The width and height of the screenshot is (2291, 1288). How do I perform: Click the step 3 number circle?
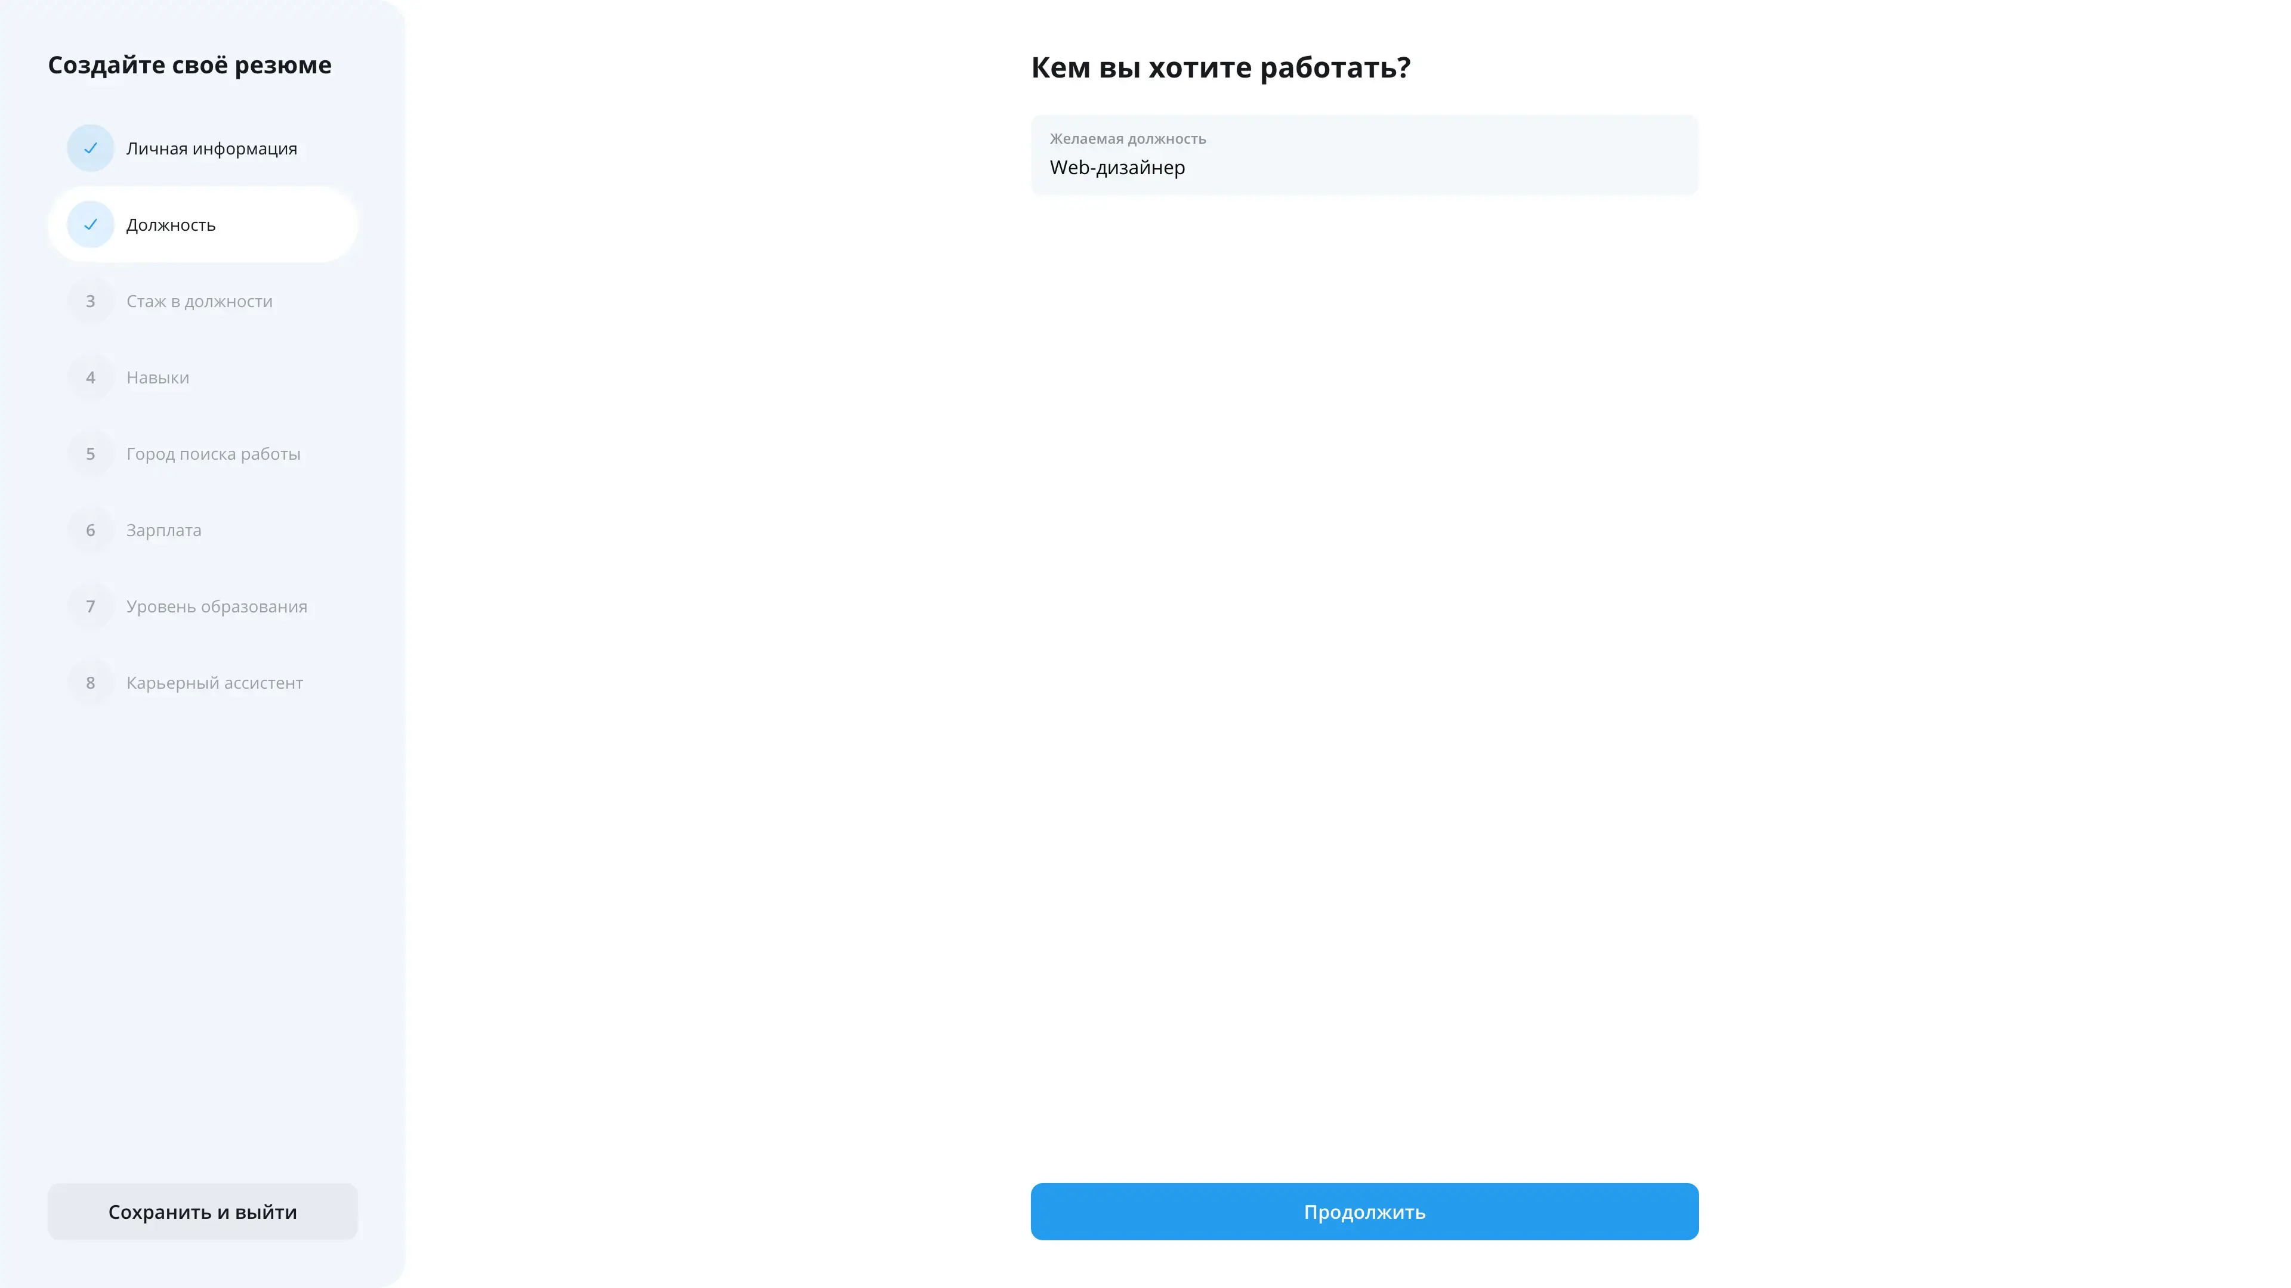pos(90,301)
